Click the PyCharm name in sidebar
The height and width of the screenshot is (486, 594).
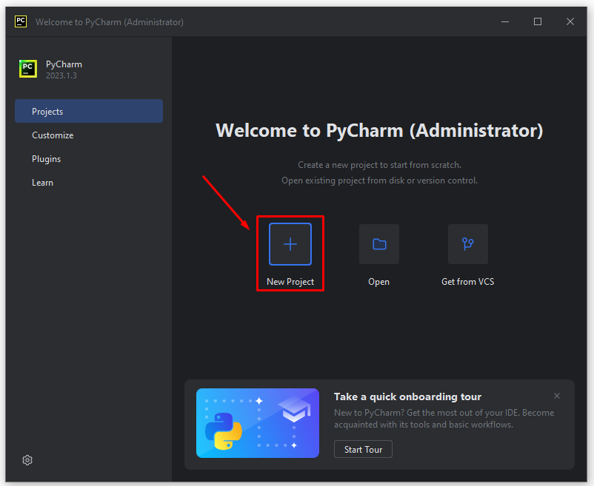[x=64, y=64]
